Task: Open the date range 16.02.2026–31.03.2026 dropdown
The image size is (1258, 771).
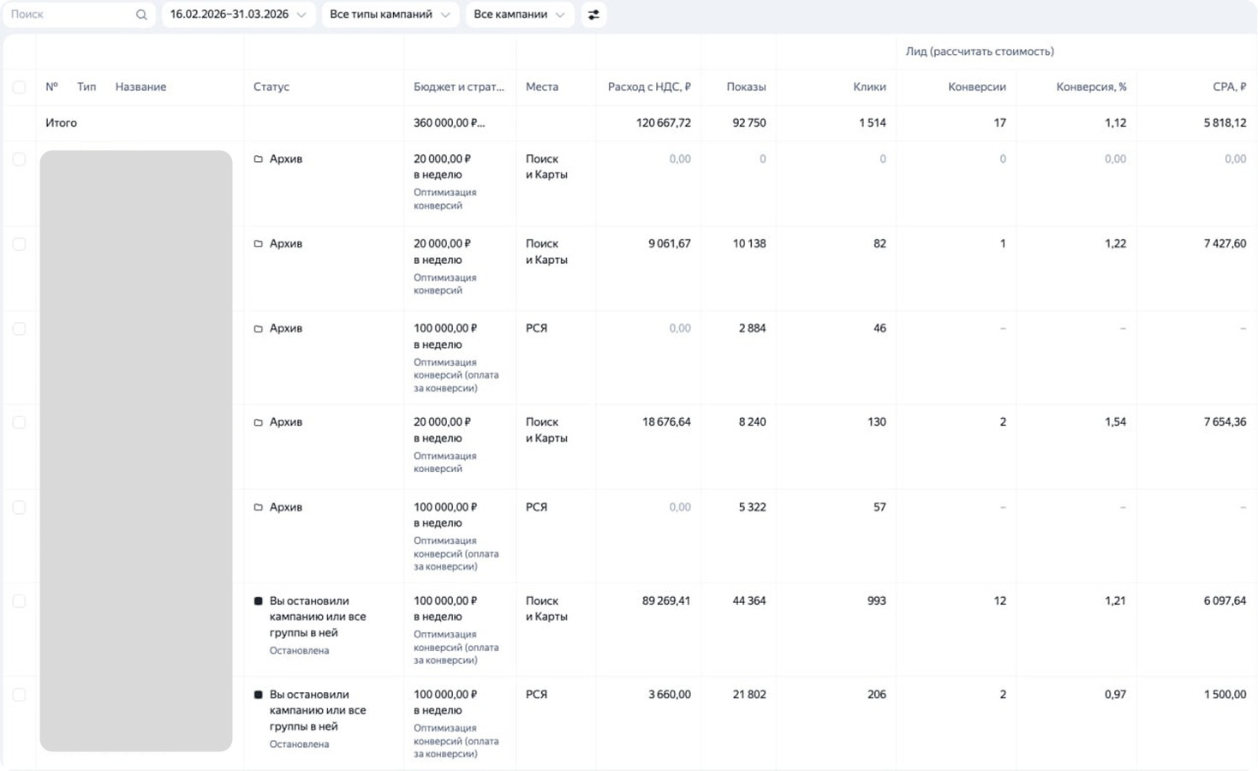Action: [x=238, y=15]
